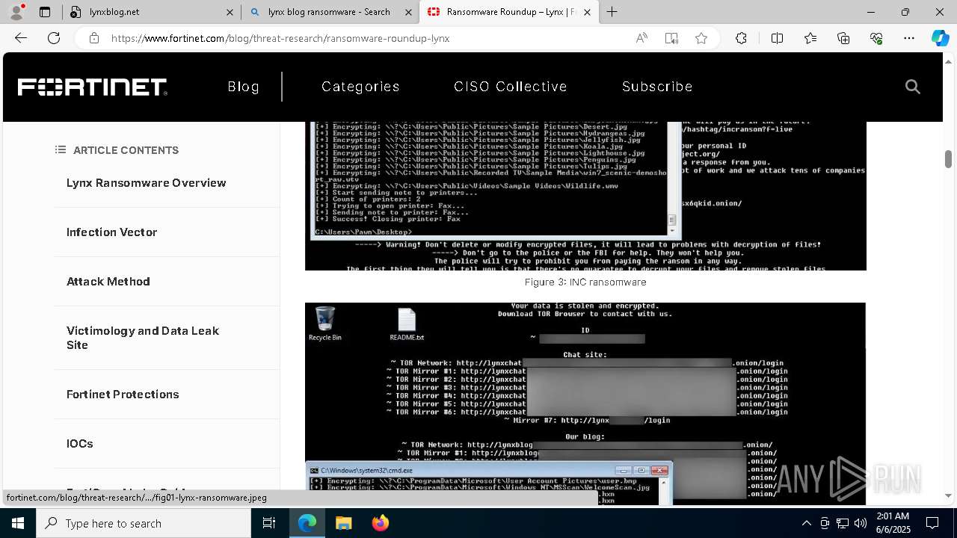Open the Windows Start menu
The image size is (957, 538).
[17, 523]
